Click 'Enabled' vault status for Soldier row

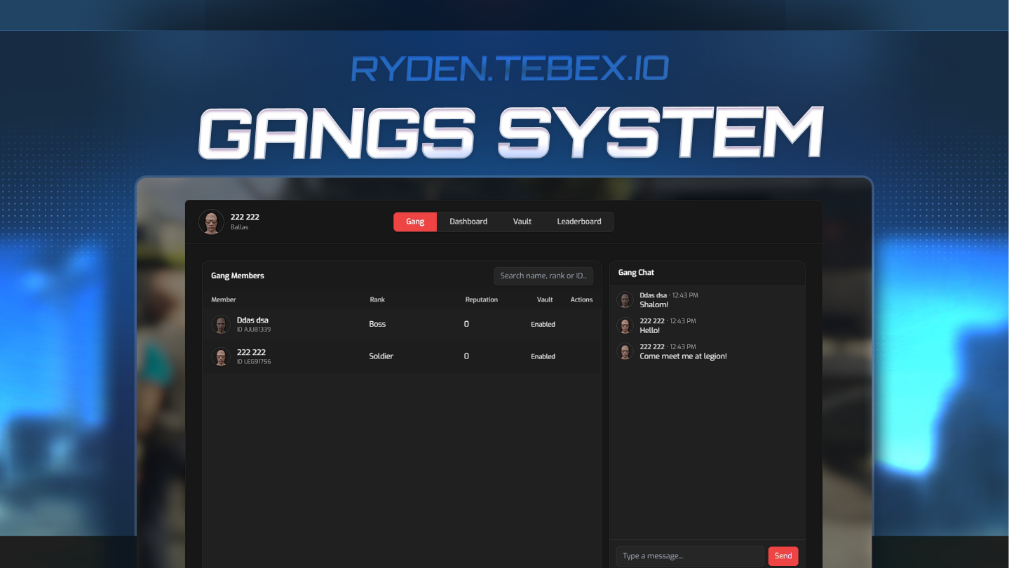(x=543, y=357)
